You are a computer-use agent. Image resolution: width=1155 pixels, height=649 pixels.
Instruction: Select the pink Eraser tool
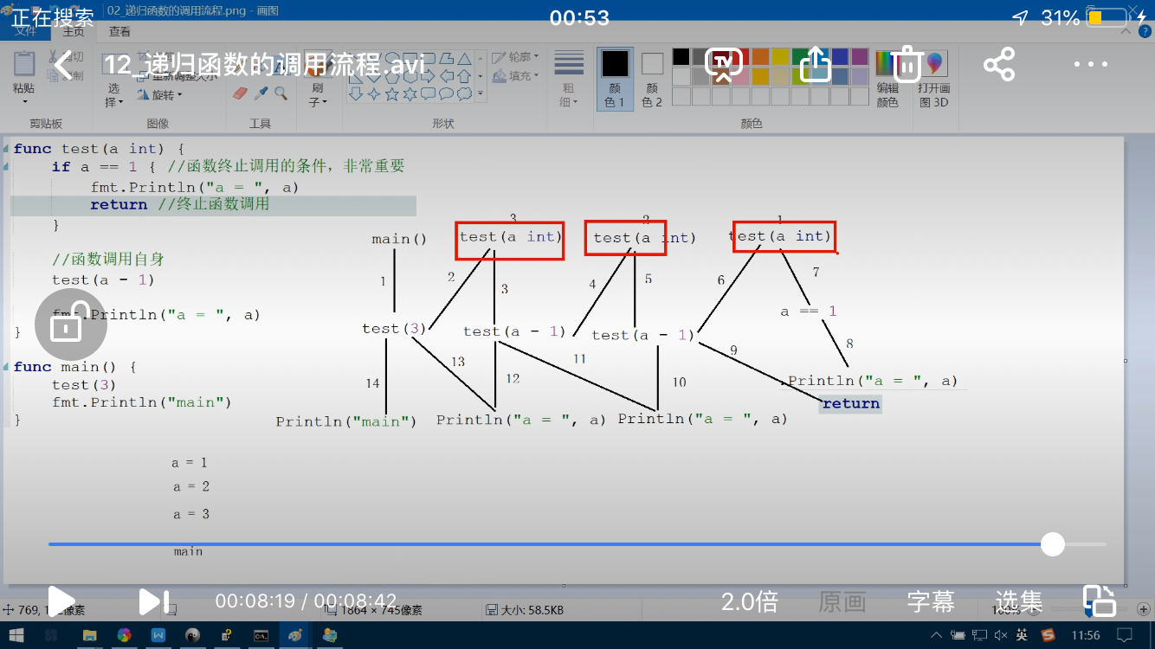240,93
